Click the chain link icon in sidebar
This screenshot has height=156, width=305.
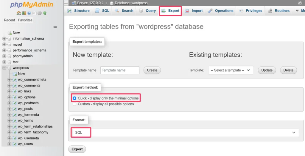[x=55, y=27]
